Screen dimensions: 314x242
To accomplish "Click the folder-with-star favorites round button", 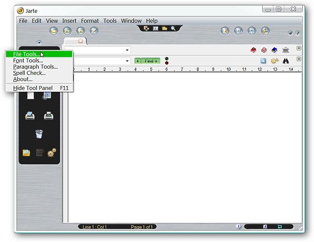I will tap(80, 31).
